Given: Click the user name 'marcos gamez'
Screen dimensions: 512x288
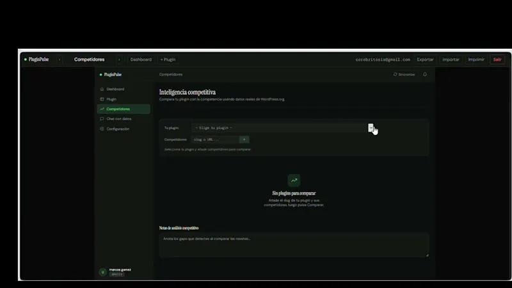Looking at the screenshot, I should click(x=120, y=269).
